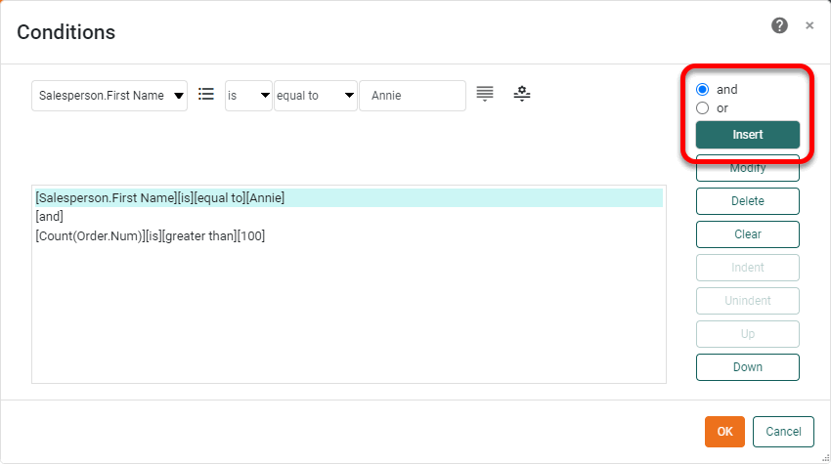Select the Salesperson.First Name condition row
The height and width of the screenshot is (464, 831).
pyautogui.click(x=160, y=198)
